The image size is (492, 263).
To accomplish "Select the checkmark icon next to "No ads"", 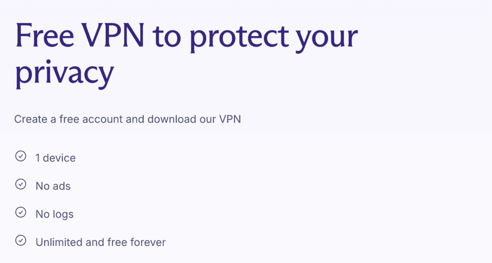I will coord(21,184).
